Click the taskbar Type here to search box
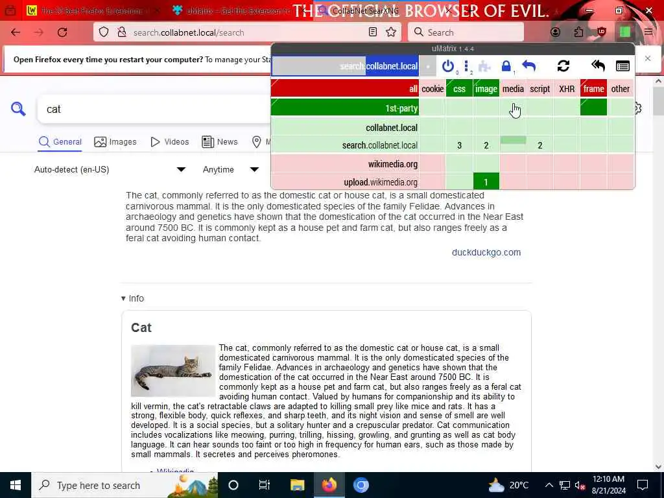The height and width of the screenshot is (498, 664). click(125, 485)
